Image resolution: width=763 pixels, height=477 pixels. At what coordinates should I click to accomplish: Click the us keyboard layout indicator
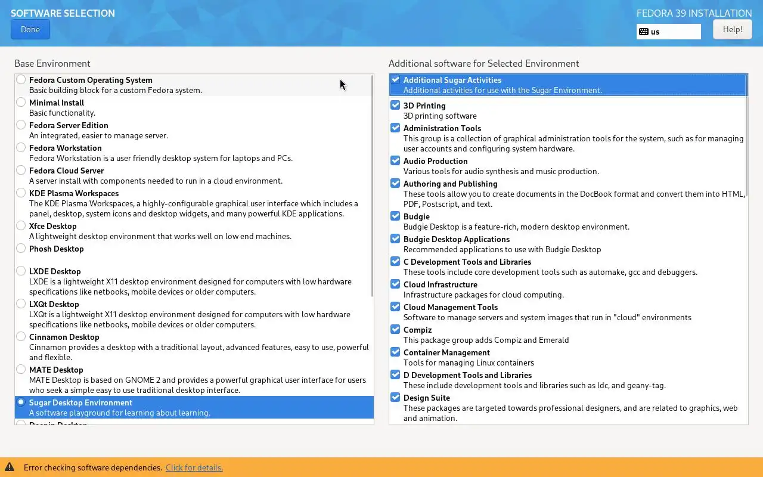coord(669,32)
